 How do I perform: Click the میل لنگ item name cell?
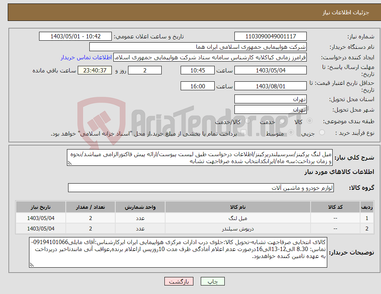[x=238, y=218]
